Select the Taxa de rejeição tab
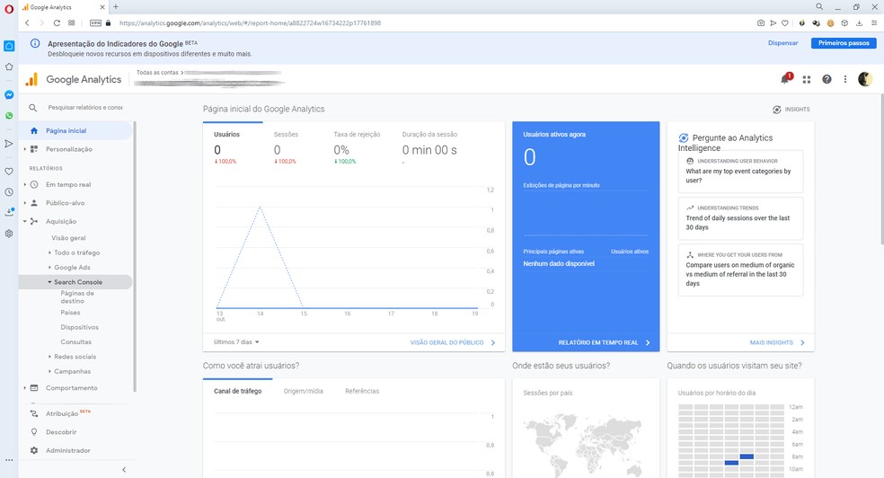Image resolution: width=884 pixels, height=478 pixels. pos(357,147)
